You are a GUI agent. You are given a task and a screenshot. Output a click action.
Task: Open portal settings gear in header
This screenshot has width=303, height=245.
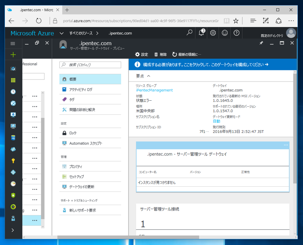pyautogui.click(x=213, y=33)
